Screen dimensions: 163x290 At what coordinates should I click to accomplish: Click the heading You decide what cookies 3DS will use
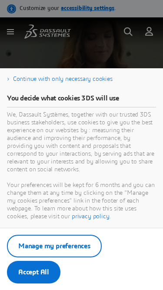point(63,98)
